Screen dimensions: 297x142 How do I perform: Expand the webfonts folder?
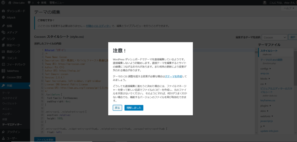[267, 116]
